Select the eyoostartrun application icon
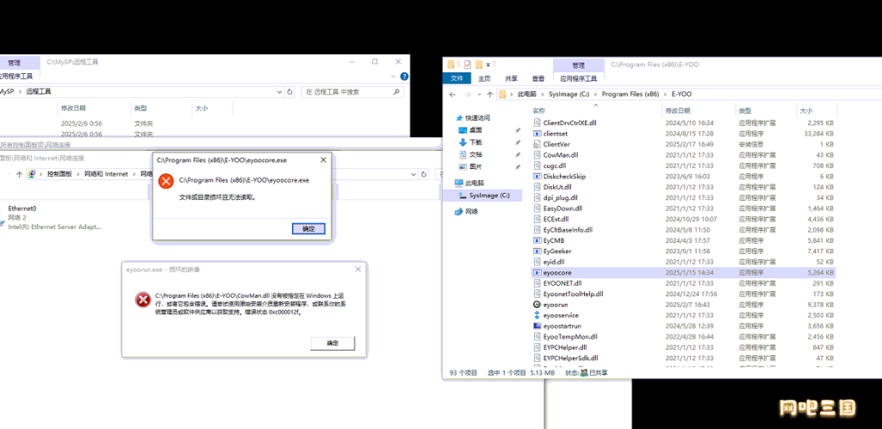The image size is (882, 429). (x=537, y=326)
